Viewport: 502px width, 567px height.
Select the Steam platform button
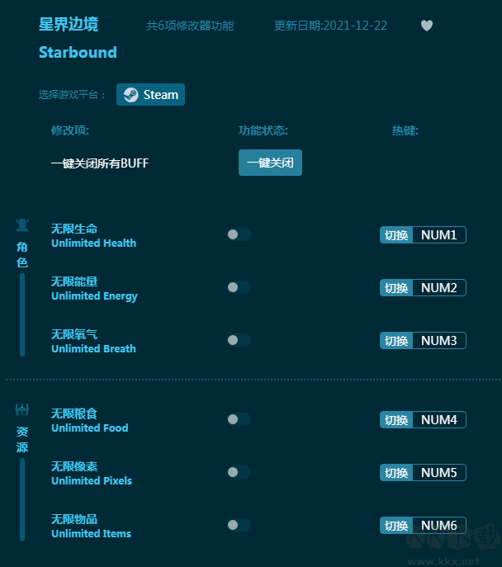(150, 94)
